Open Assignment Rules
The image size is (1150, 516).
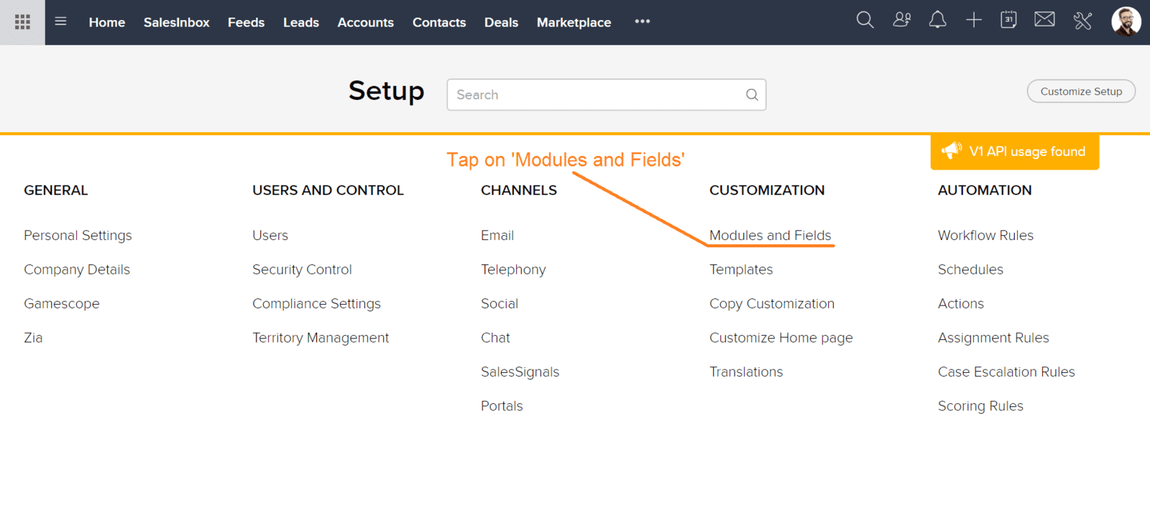(x=994, y=338)
